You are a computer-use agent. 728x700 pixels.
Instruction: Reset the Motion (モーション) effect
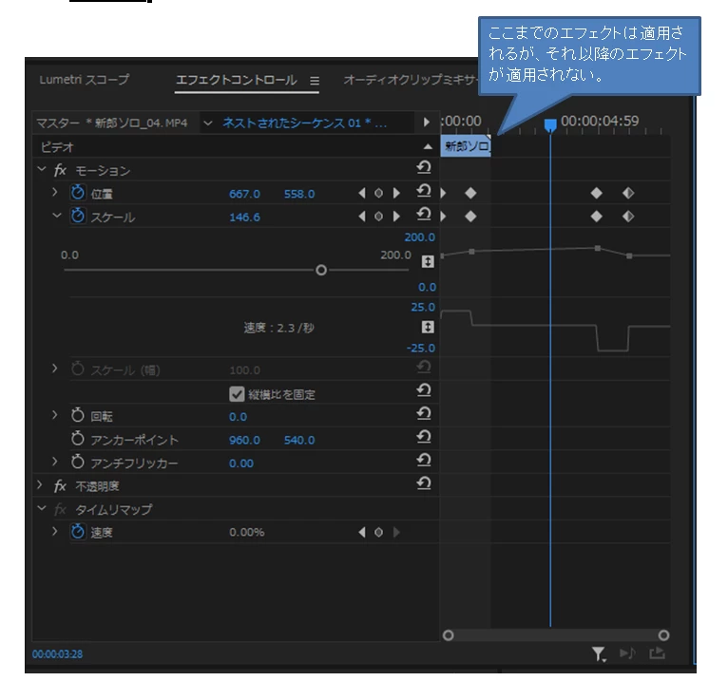(424, 167)
